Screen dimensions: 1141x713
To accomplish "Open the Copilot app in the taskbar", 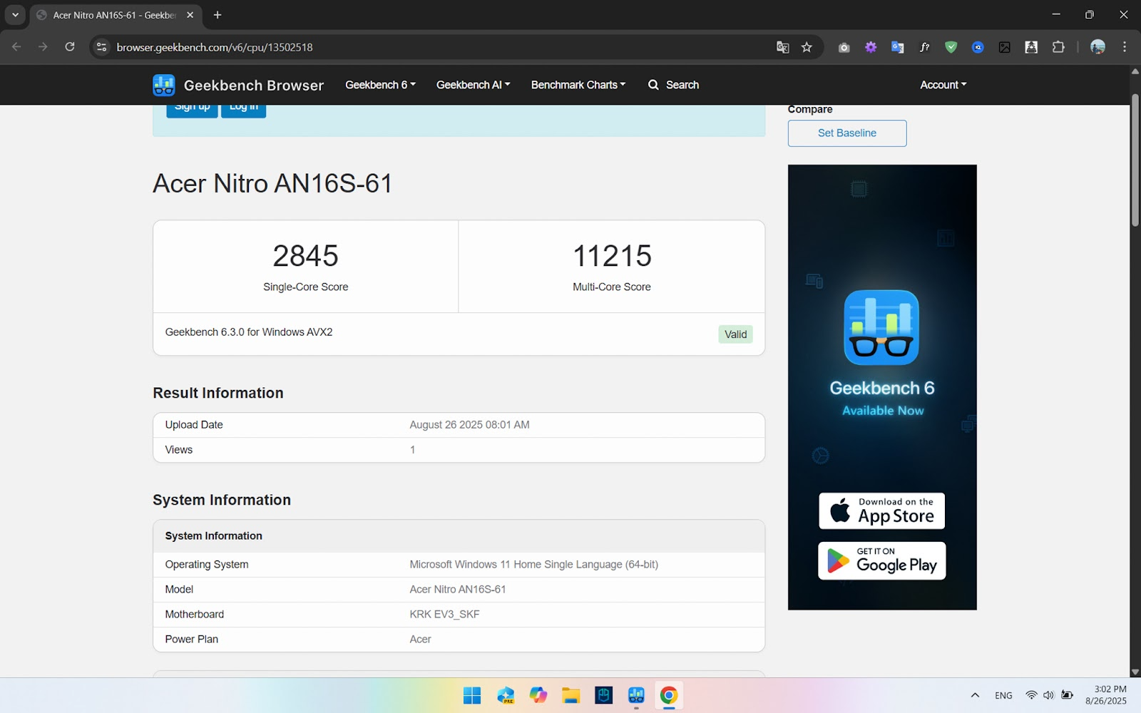I will 538,695.
